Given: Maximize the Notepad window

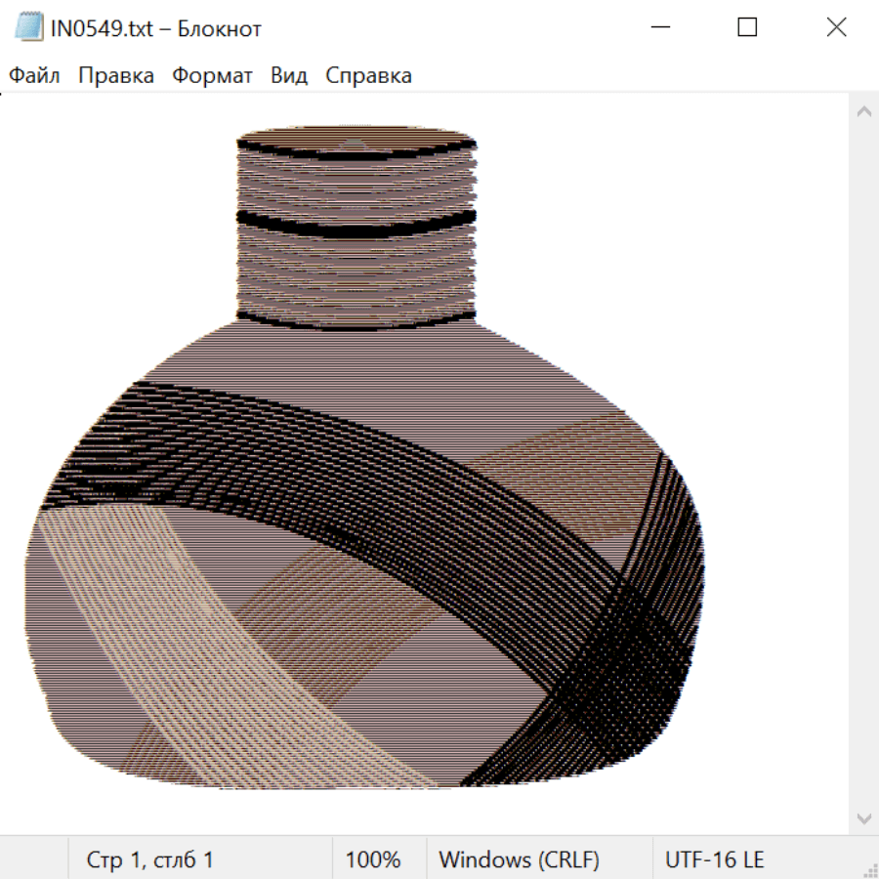Looking at the screenshot, I should 747,28.
